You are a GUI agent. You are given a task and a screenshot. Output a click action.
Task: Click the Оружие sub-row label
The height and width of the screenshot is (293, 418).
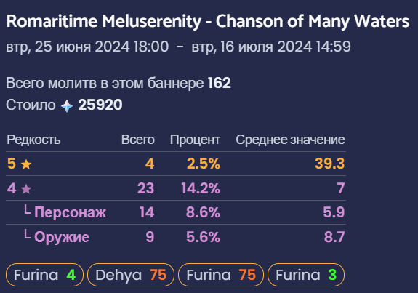coord(62,237)
